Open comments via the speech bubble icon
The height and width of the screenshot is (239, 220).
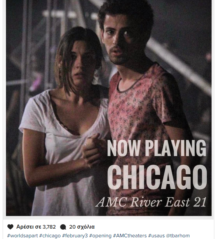click(x=63, y=227)
